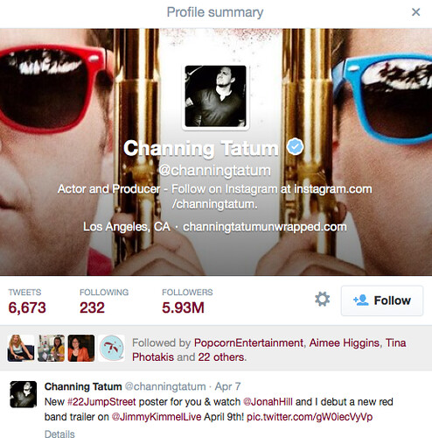Click the #22JumpStreet hashtag

101,402
